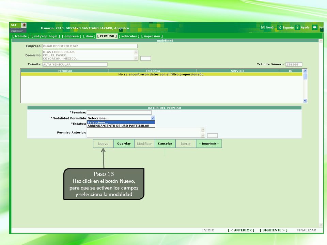Choose the Seleccione... option in list
The image size is (327, 245).
(121, 122)
